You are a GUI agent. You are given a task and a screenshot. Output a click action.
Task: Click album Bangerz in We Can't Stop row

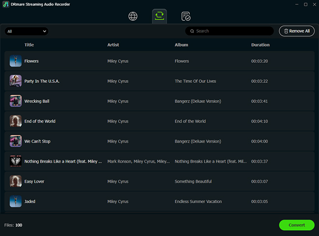(x=198, y=141)
